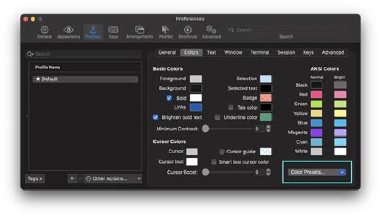
Task: Click the magnifier in profile search
Action: click(x=30, y=54)
